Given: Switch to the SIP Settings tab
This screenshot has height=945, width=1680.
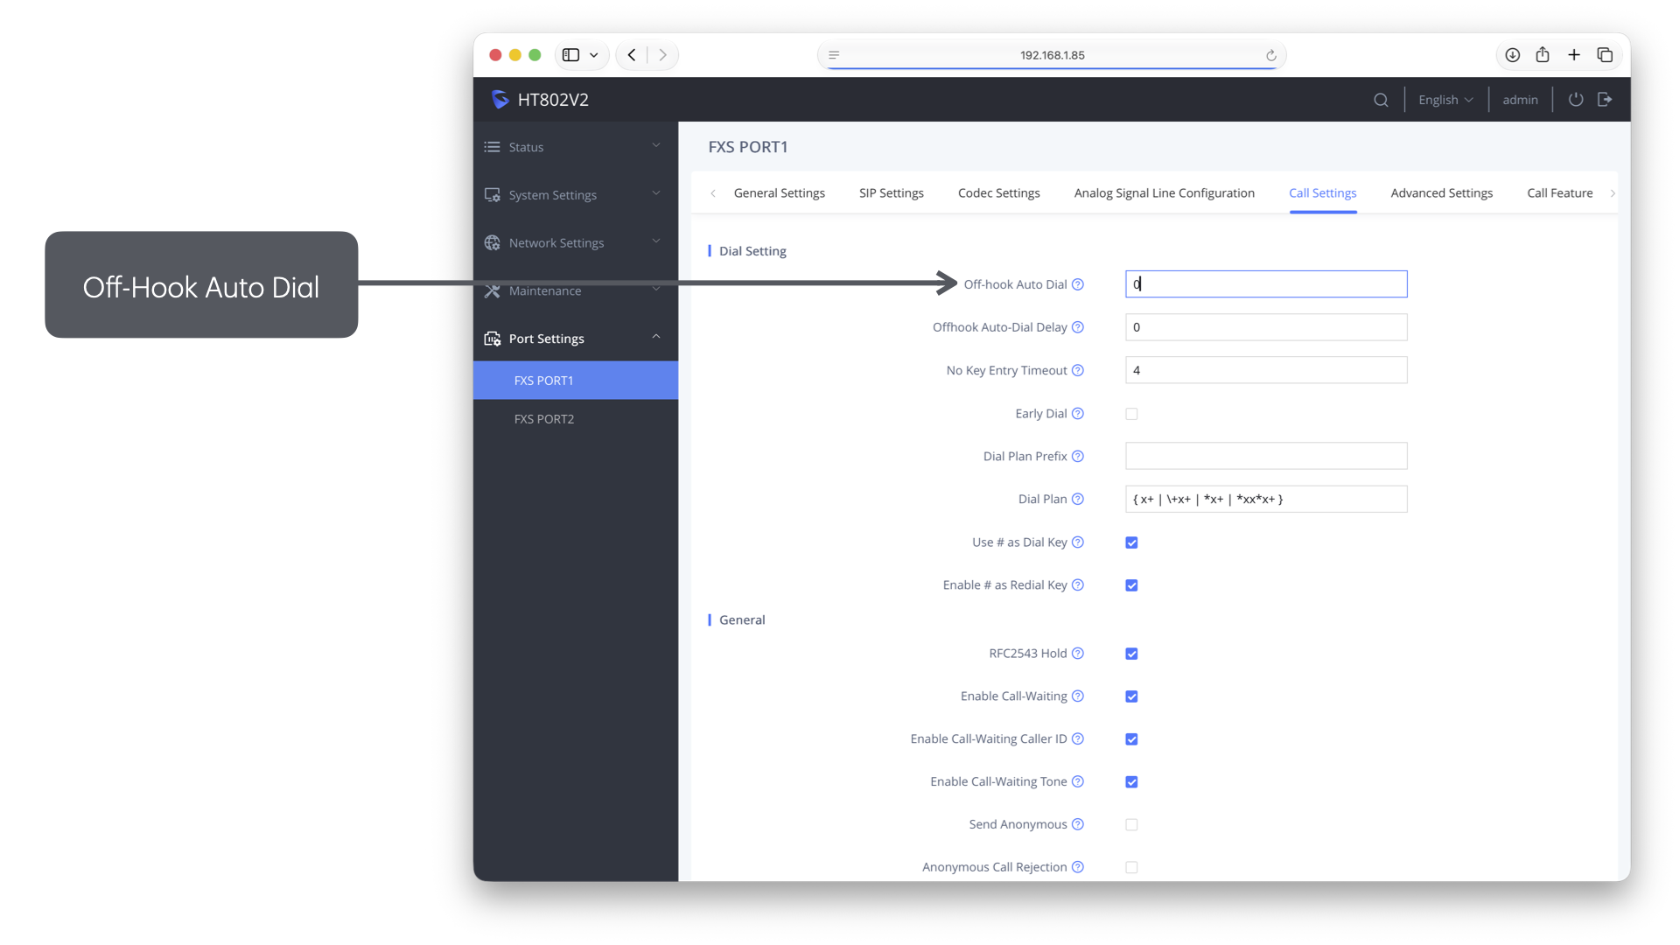Looking at the screenshot, I should point(891,192).
